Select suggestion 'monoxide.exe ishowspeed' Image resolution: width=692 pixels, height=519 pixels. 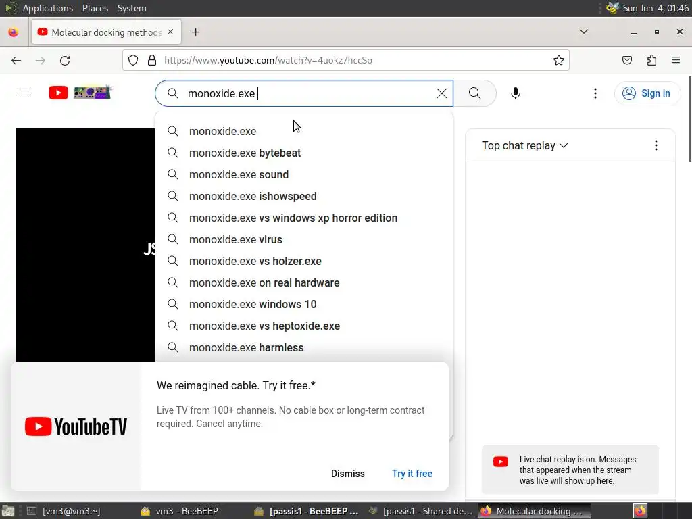303,197
